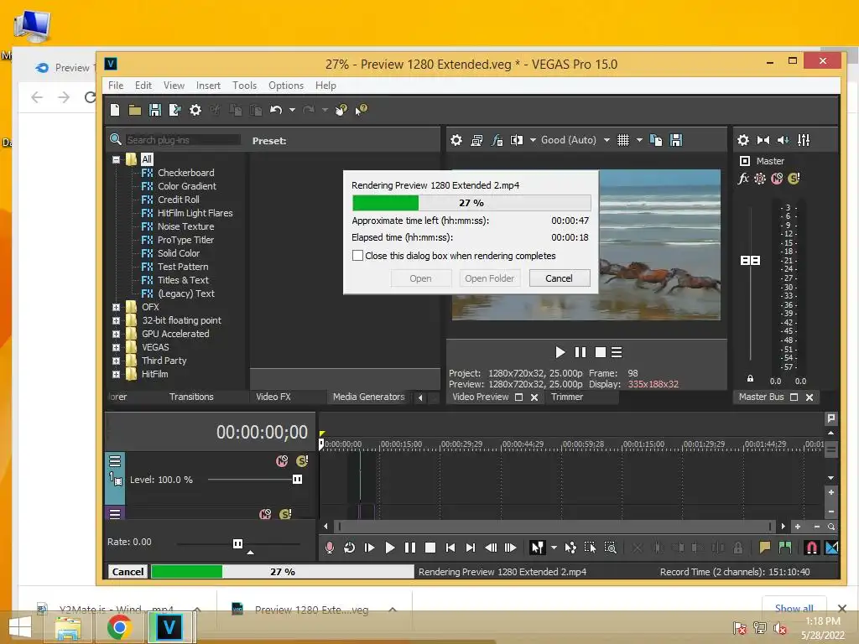Copy snapshot to clipboard icon in preview
The width and height of the screenshot is (859, 644).
tap(656, 140)
